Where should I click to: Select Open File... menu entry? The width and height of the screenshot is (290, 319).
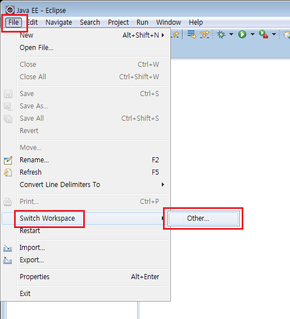(x=94, y=48)
